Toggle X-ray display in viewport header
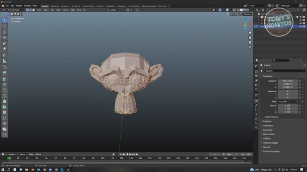The image size is (307, 172). [x=234, y=10]
